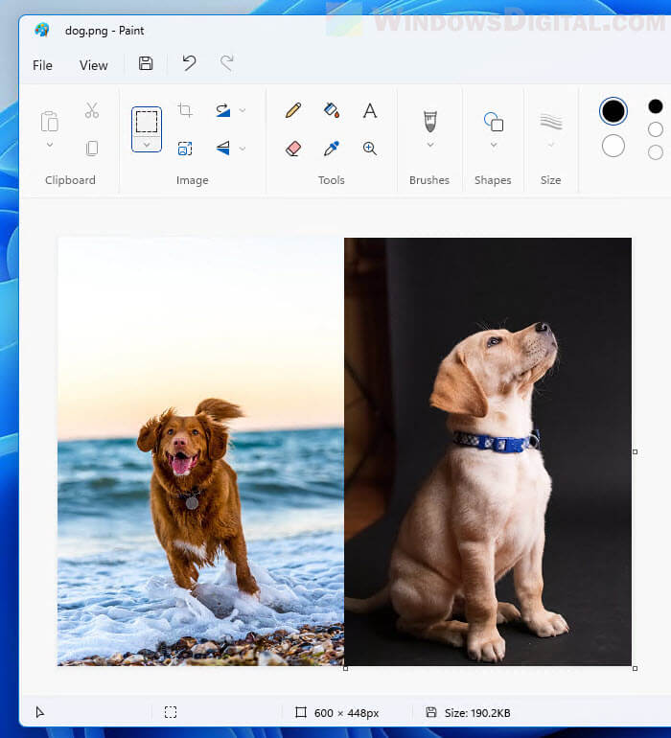Click the Resize image icon
The image size is (671, 738).
point(185,148)
